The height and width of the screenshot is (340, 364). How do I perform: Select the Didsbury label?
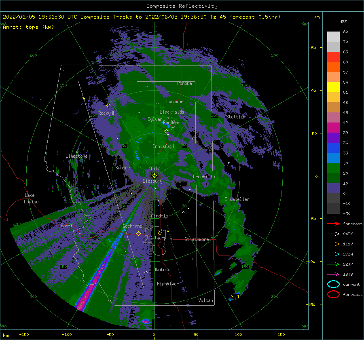pyautogui.click(x=152, y=181)
